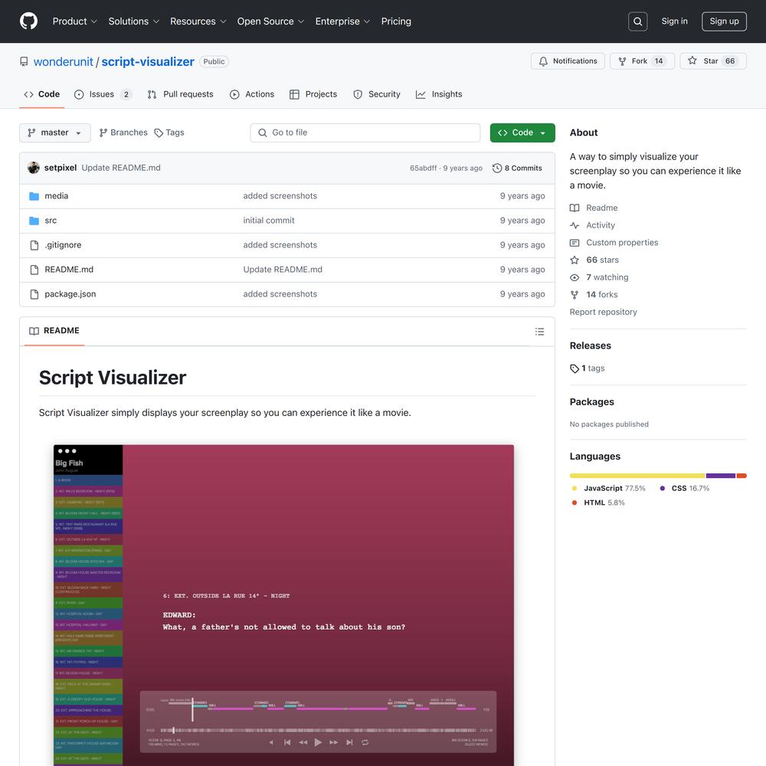Viewport: 766px width, 766px height.
Task: Star the repository with Star button
Action: tap(712, 61)
